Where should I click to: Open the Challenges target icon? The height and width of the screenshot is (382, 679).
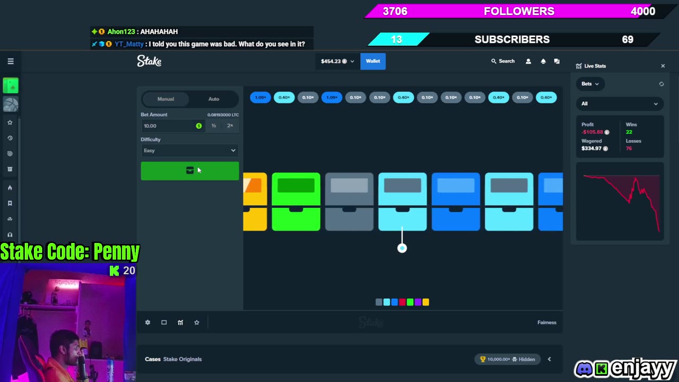[10, 154]
